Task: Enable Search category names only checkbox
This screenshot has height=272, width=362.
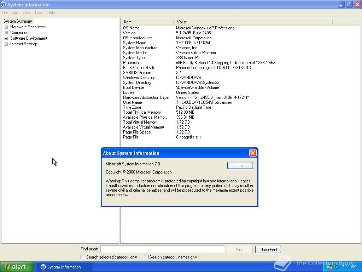Action: pos(146,257)
